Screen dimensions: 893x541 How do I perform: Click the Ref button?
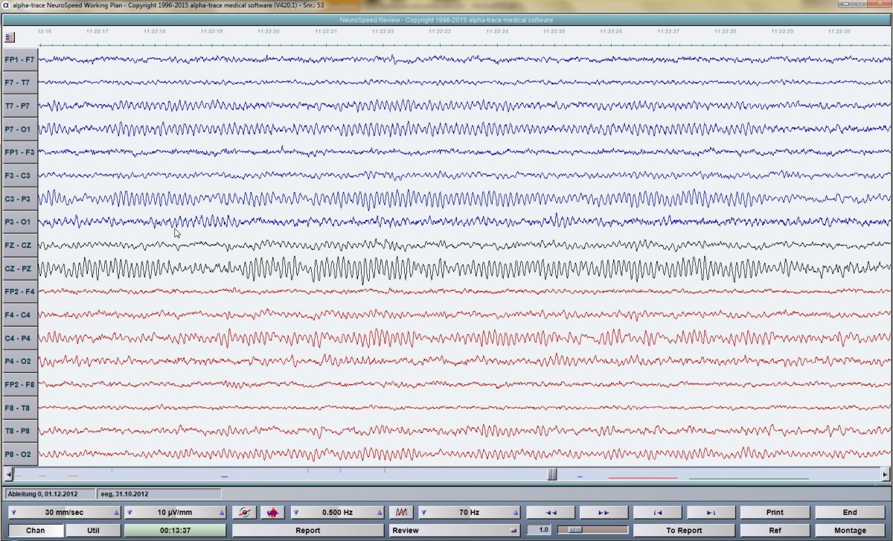(775, 531)
